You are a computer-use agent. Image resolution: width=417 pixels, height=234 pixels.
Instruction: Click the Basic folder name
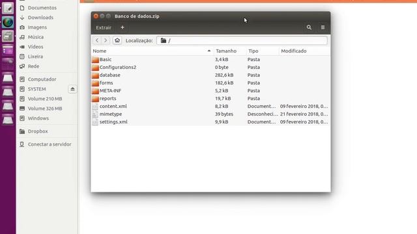[106, 59]
